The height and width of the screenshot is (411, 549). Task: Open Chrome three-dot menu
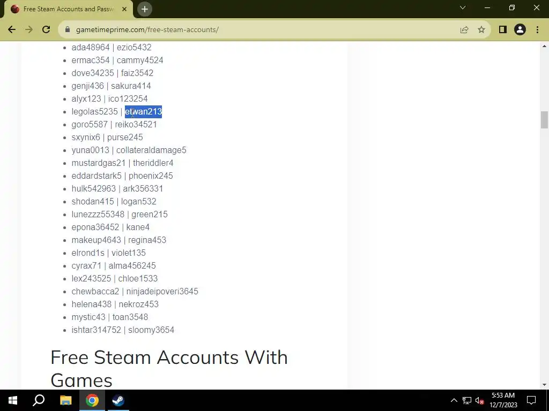537,30
